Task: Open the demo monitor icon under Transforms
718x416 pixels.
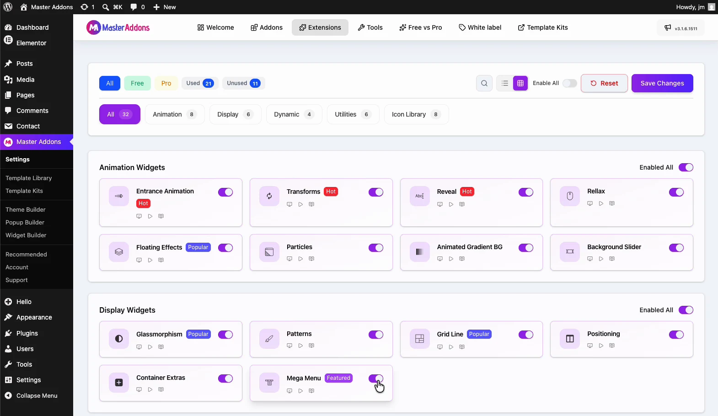Action: click(289, 204)
